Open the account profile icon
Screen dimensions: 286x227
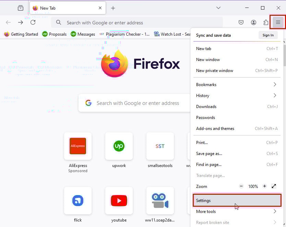point(253,22)
